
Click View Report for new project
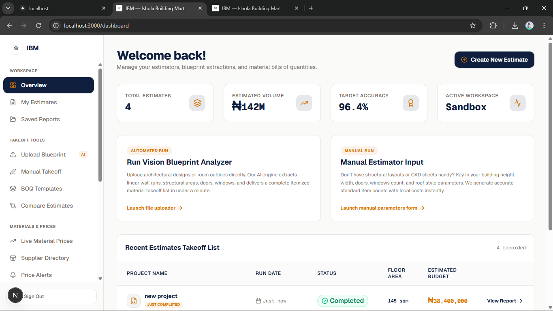tap(505, 301)
